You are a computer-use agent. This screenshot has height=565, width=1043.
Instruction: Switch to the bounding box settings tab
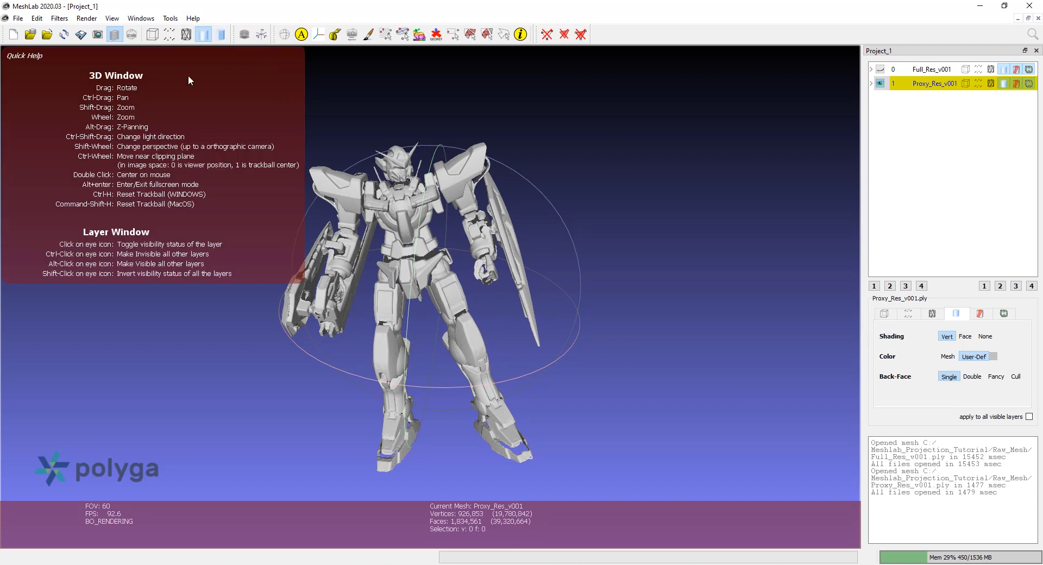click(x=884, y=314)
